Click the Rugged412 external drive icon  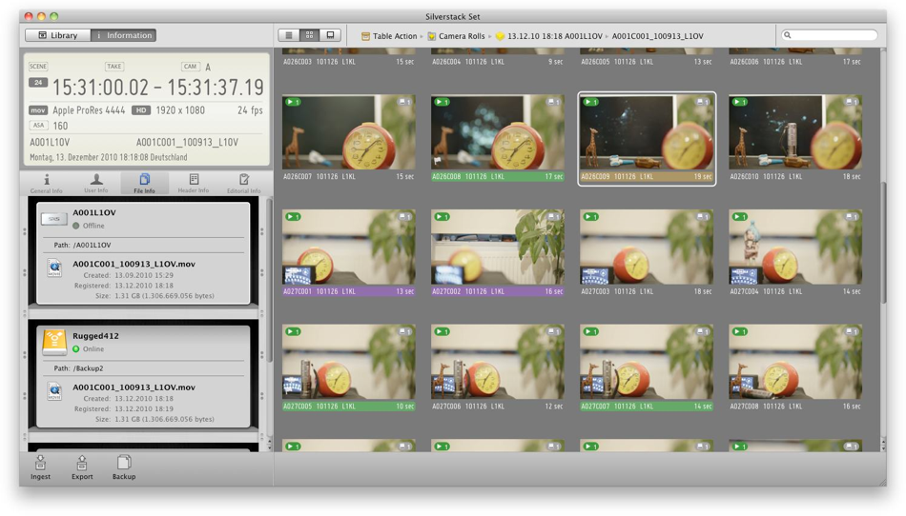[54, 344]
